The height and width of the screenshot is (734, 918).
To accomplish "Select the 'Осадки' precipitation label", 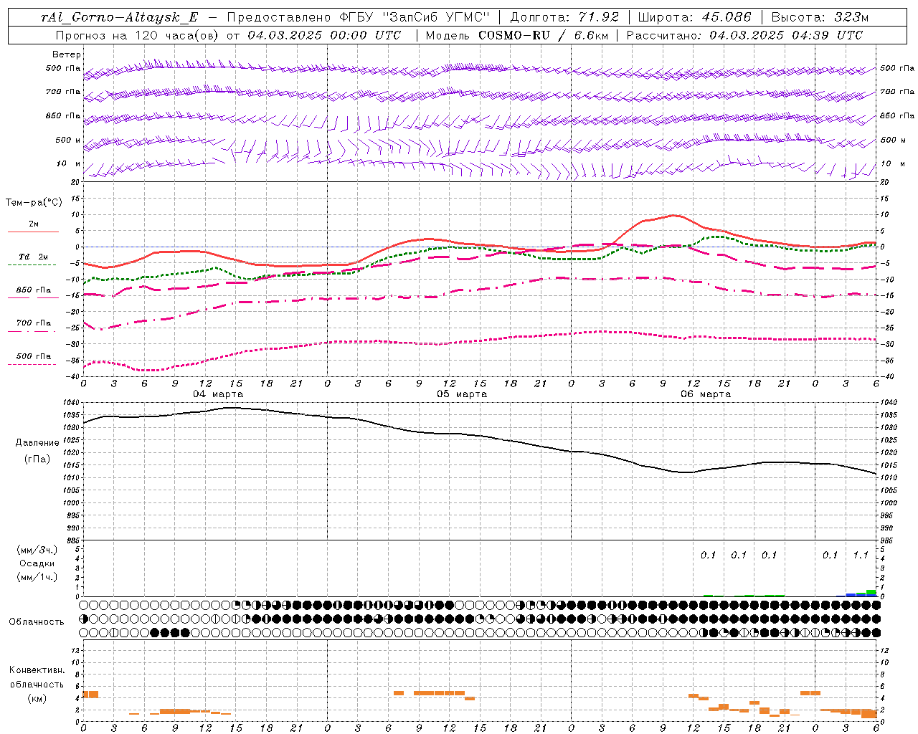I will pyautogui.click(x=37, y=563).
